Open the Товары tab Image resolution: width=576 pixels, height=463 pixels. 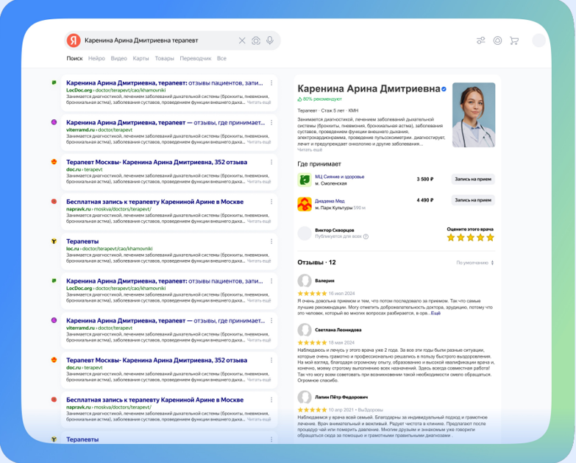click(x=164, y=58)
